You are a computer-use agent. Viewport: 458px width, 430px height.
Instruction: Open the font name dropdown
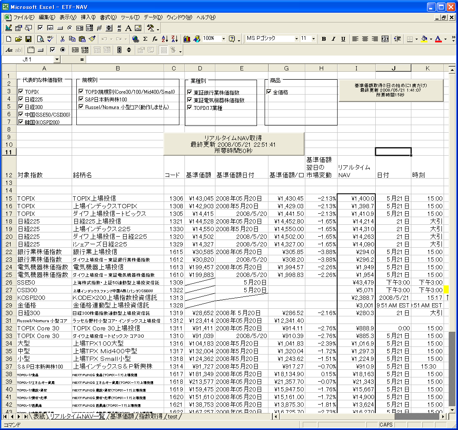[296, 39]
